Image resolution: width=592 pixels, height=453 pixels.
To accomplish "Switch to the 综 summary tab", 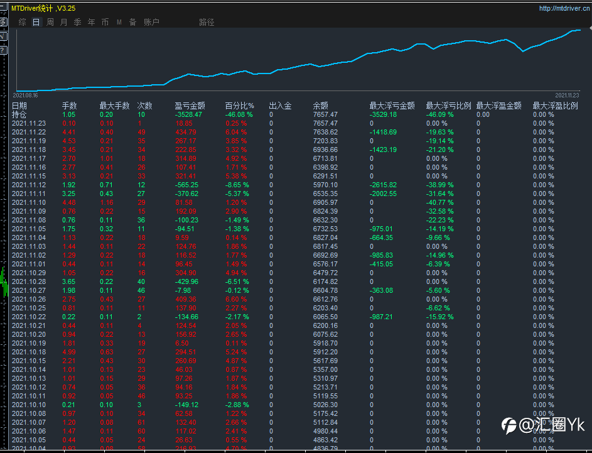I will point(22,22).
